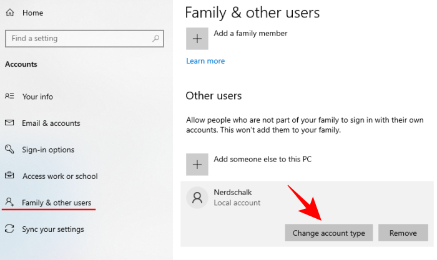The height and width of the screenshot is (260, 437).
Task: Click the Nerdschalk user avatar icon
Action: pyautogui.click(x=197, y=198)
